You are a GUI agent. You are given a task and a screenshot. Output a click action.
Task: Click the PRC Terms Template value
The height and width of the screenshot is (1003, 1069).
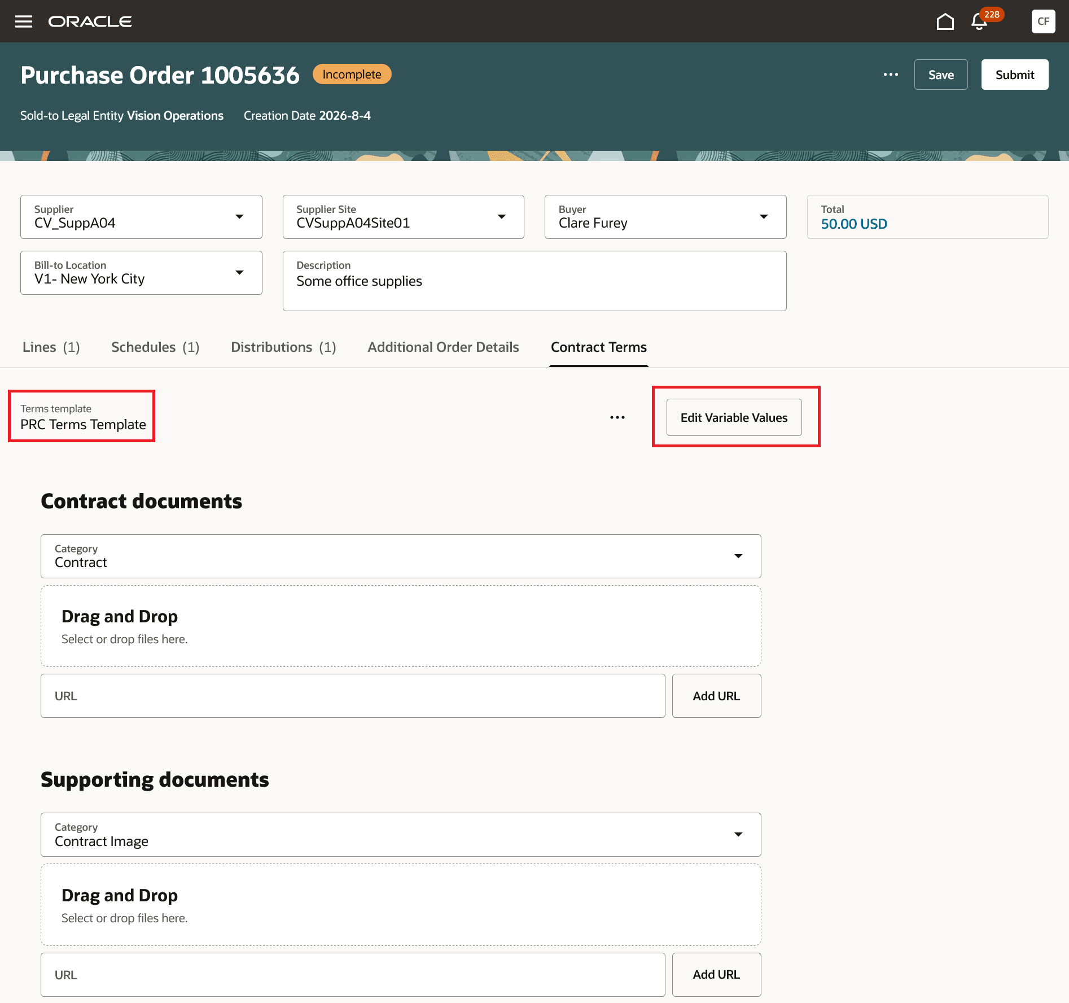click(84, 425)
